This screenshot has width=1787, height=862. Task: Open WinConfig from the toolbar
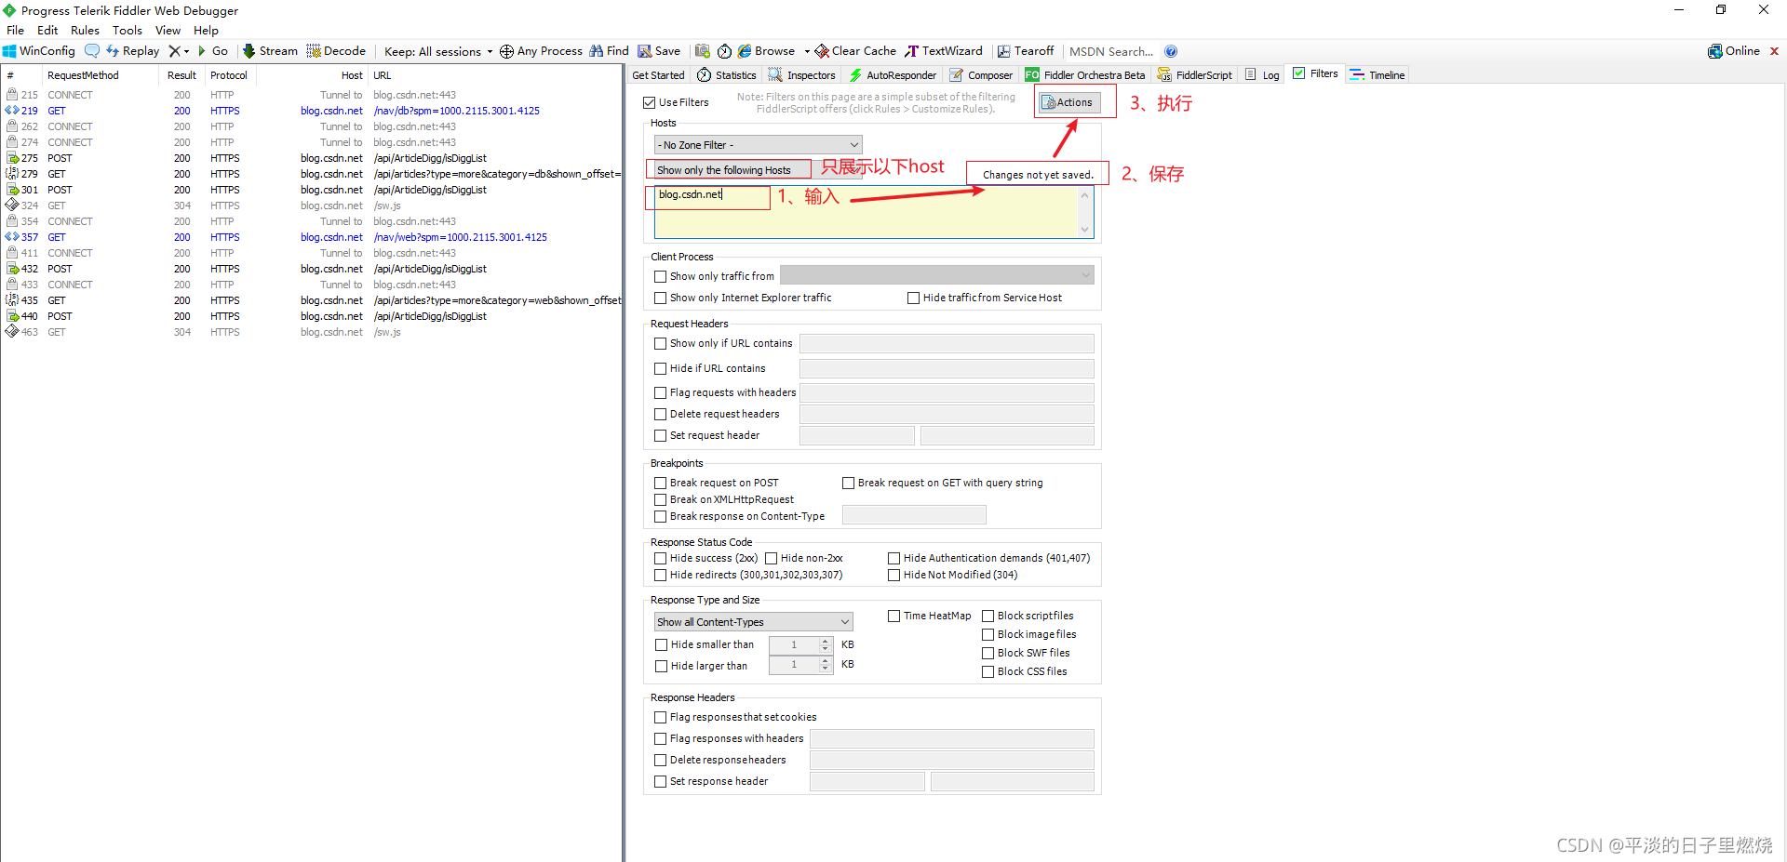39,51
